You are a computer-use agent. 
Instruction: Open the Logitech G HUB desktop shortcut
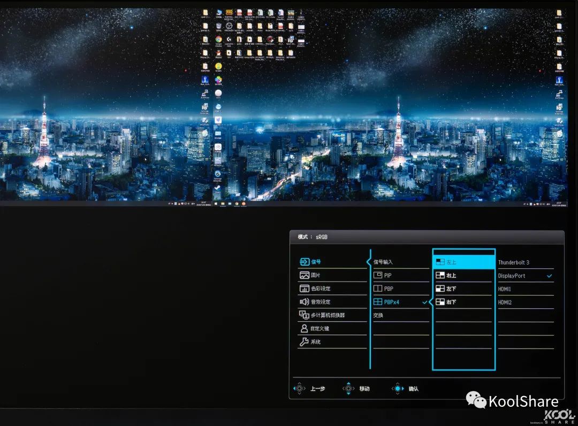pyautogui.click(x=229, y=41)
